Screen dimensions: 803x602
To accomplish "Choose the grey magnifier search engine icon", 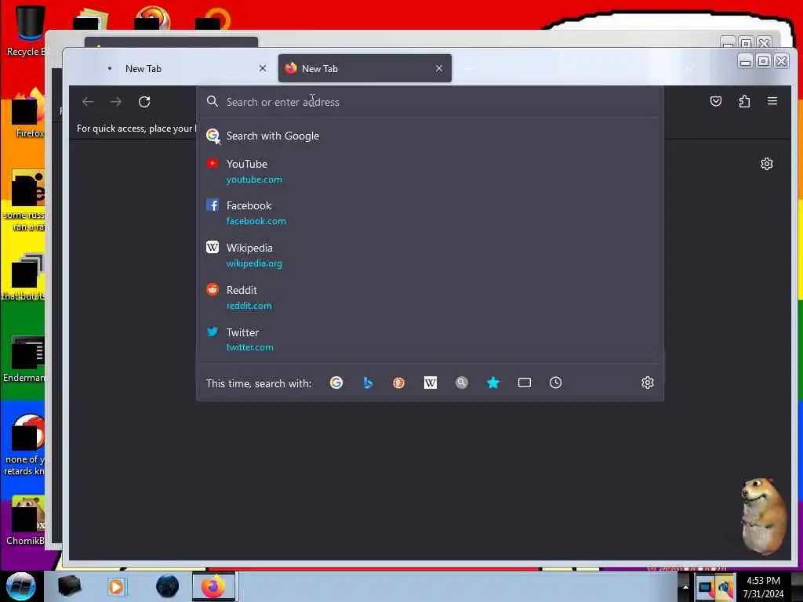I will click(x=461, y=383).
